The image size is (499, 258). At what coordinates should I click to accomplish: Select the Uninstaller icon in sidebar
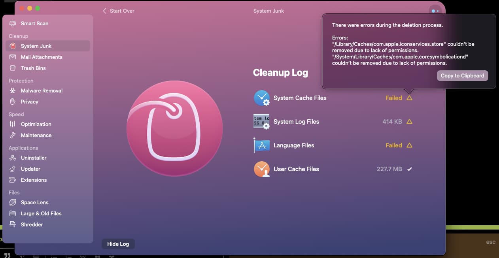click(13, 158)
